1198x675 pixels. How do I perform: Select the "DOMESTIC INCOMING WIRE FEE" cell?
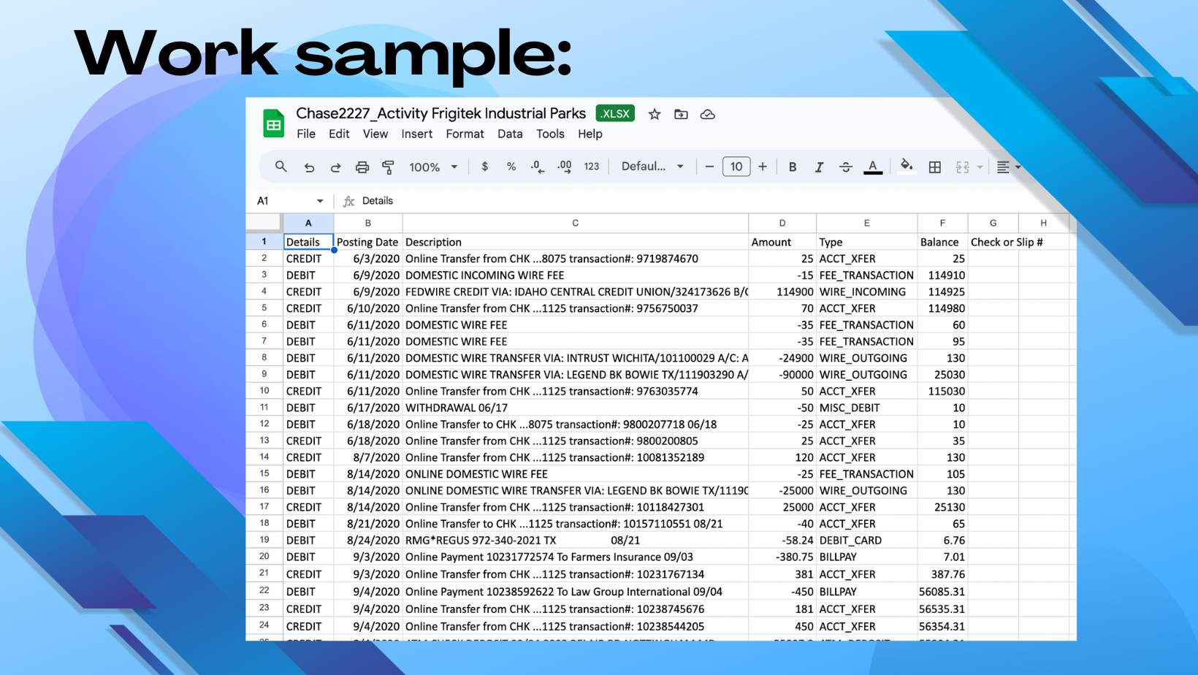(576, 275)
